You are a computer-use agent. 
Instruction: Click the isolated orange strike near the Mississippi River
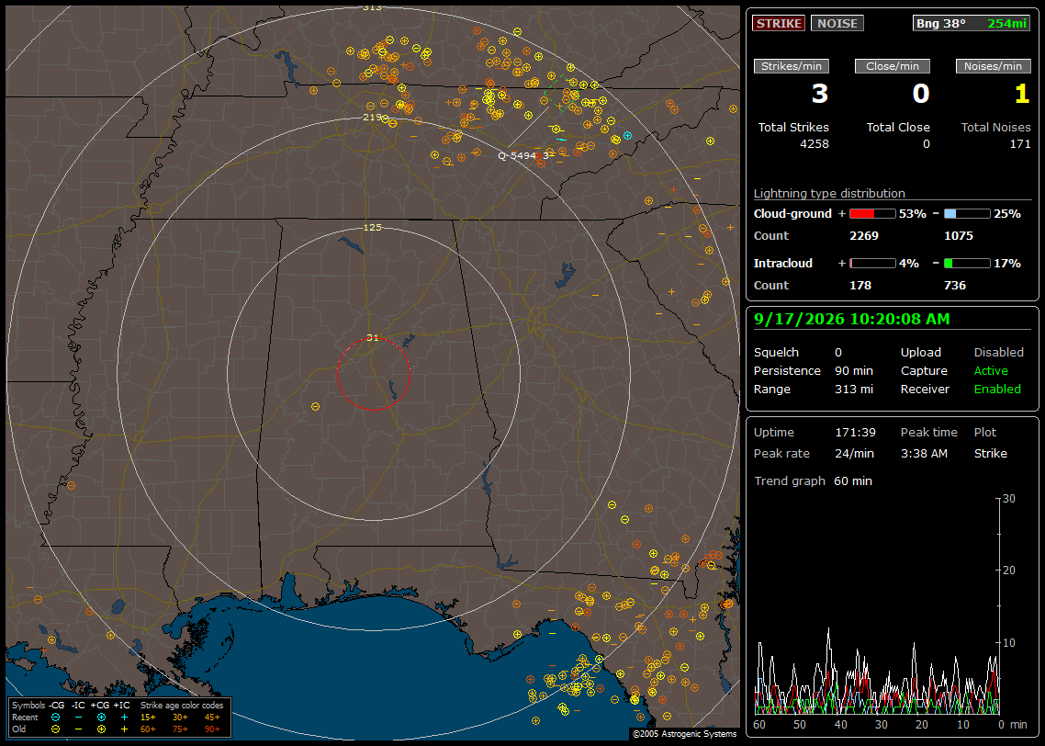71,485
